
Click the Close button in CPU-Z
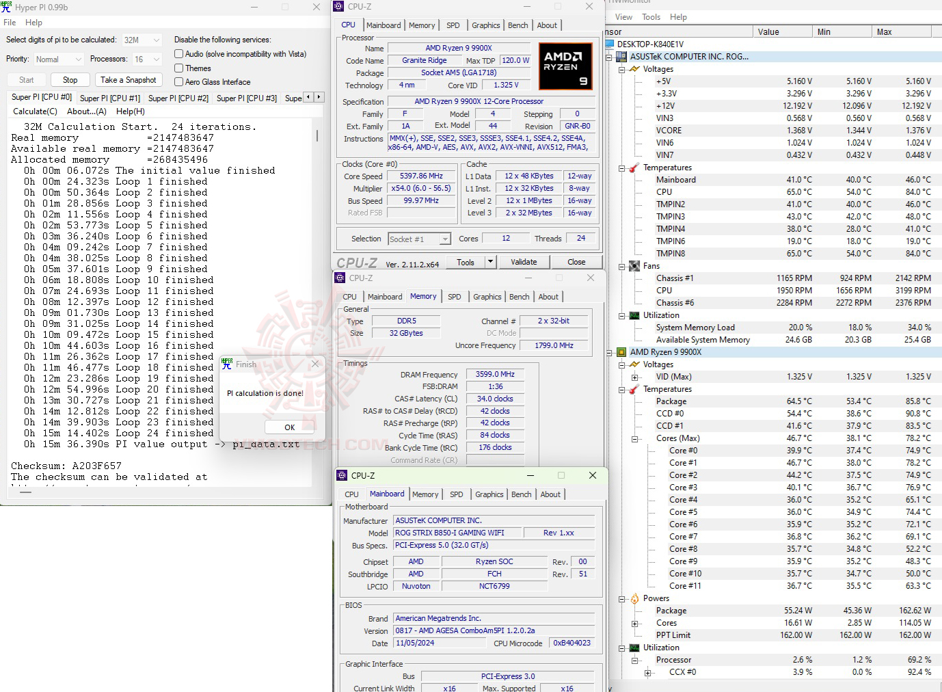pyautogui.click(x=576, y=262)
